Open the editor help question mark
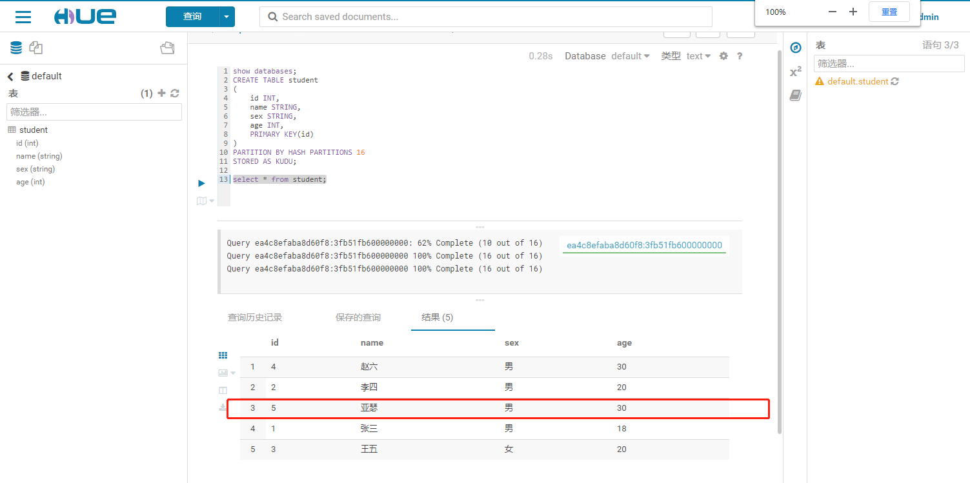The height and width of the screenshot is (483, 970). point(740,56)
